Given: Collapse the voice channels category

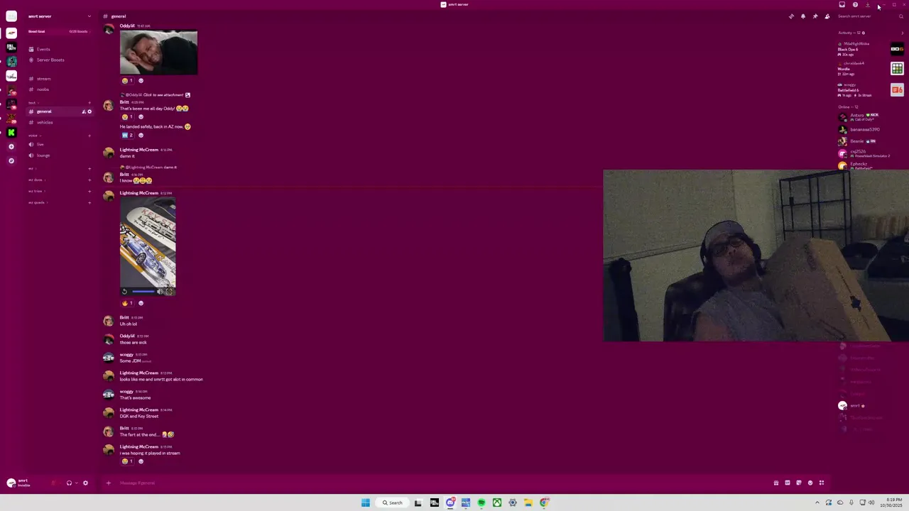Looking at the screenshot, I should pos(33,136).
